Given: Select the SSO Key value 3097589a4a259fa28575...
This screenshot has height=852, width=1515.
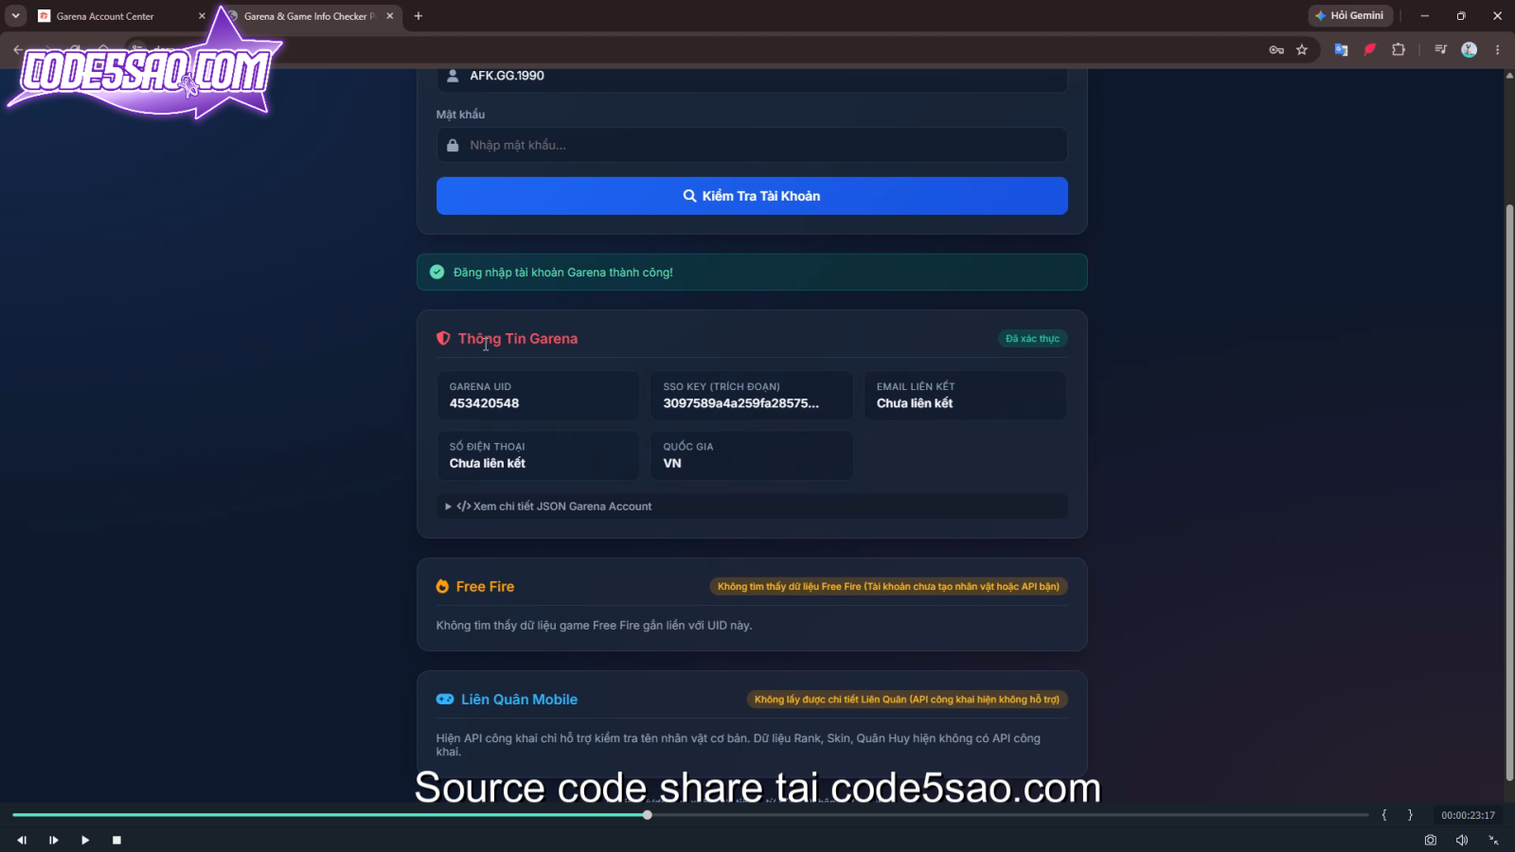Looking at the screenshot, I should coord(741,403).
